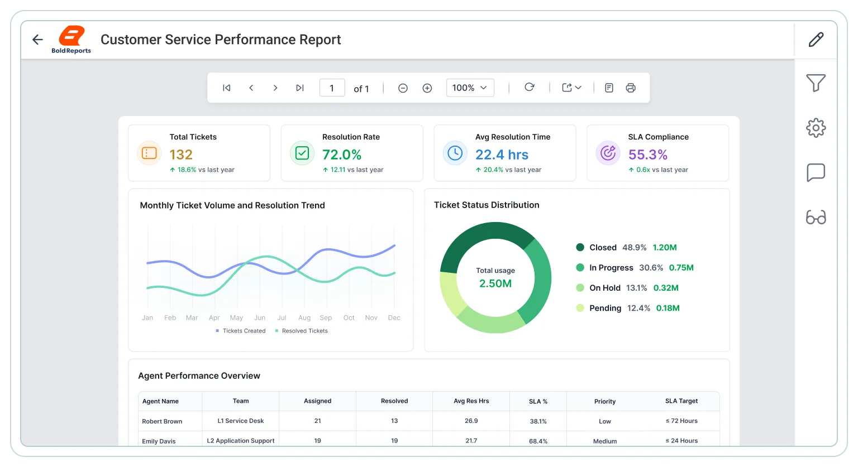This screenshot has height=467, width=858.
Task: Jump to last page of report
Action: click(300, 88)
